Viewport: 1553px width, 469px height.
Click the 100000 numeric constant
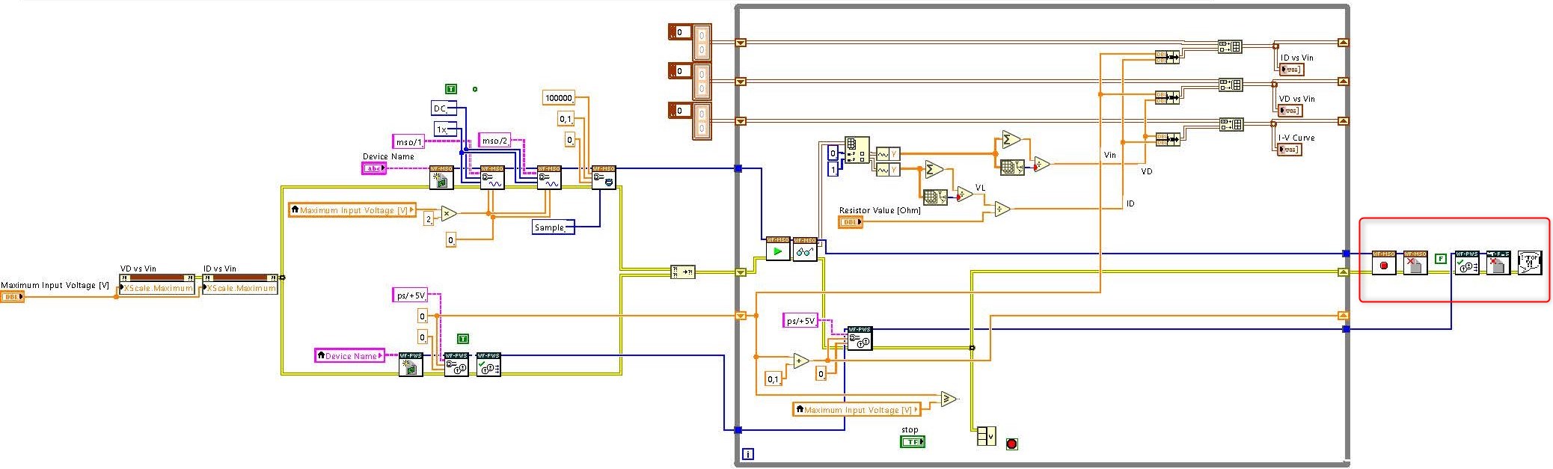[559, 98]
